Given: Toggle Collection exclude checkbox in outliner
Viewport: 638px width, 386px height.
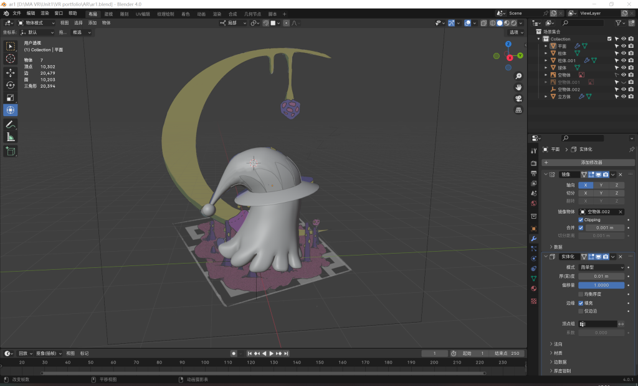Looking at the screenshot, I should click(x=609, y=39).
